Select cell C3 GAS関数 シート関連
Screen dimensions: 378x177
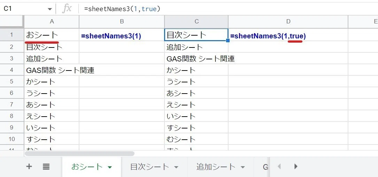[x=196, y=58]
